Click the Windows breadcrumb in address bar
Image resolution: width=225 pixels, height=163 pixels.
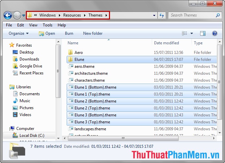click(x=47, y=15)
